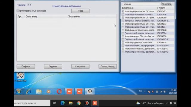Click the Сохранить button
Image resolution: width=191 pixels, height=107 pixels.
80,66
